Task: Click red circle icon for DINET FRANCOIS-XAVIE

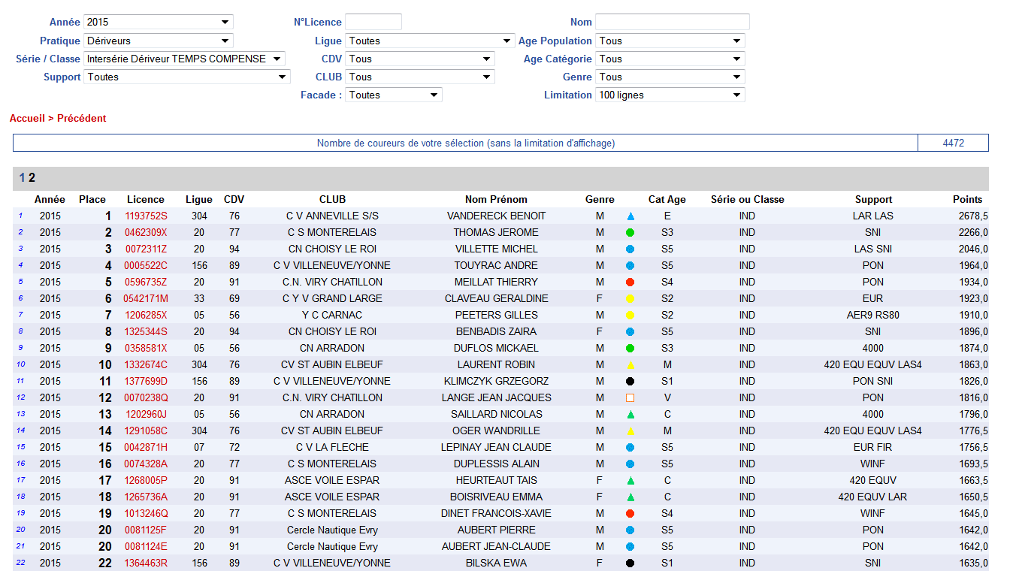Action: coord(630,514)
